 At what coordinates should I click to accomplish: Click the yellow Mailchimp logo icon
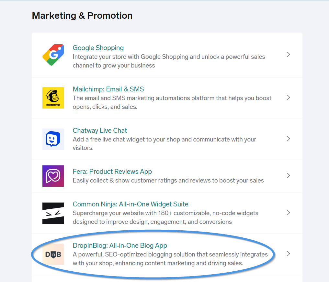pyautogui.click(x=53, y=98)
